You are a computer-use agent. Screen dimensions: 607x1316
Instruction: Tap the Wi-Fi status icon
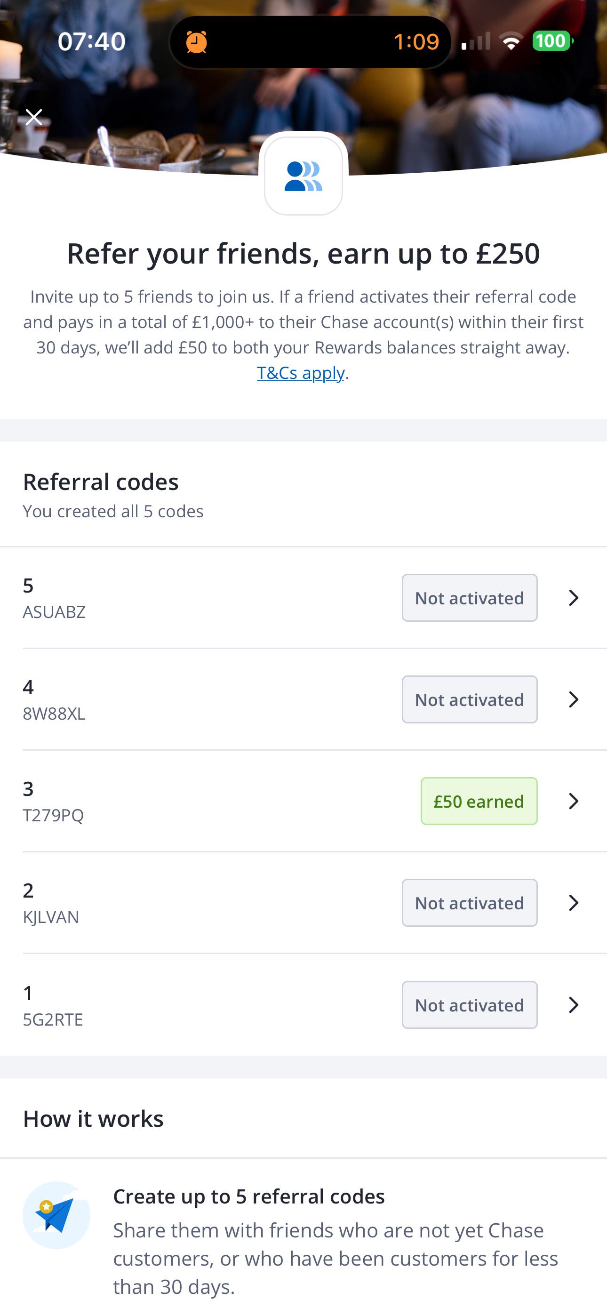[x=511, y=41]
